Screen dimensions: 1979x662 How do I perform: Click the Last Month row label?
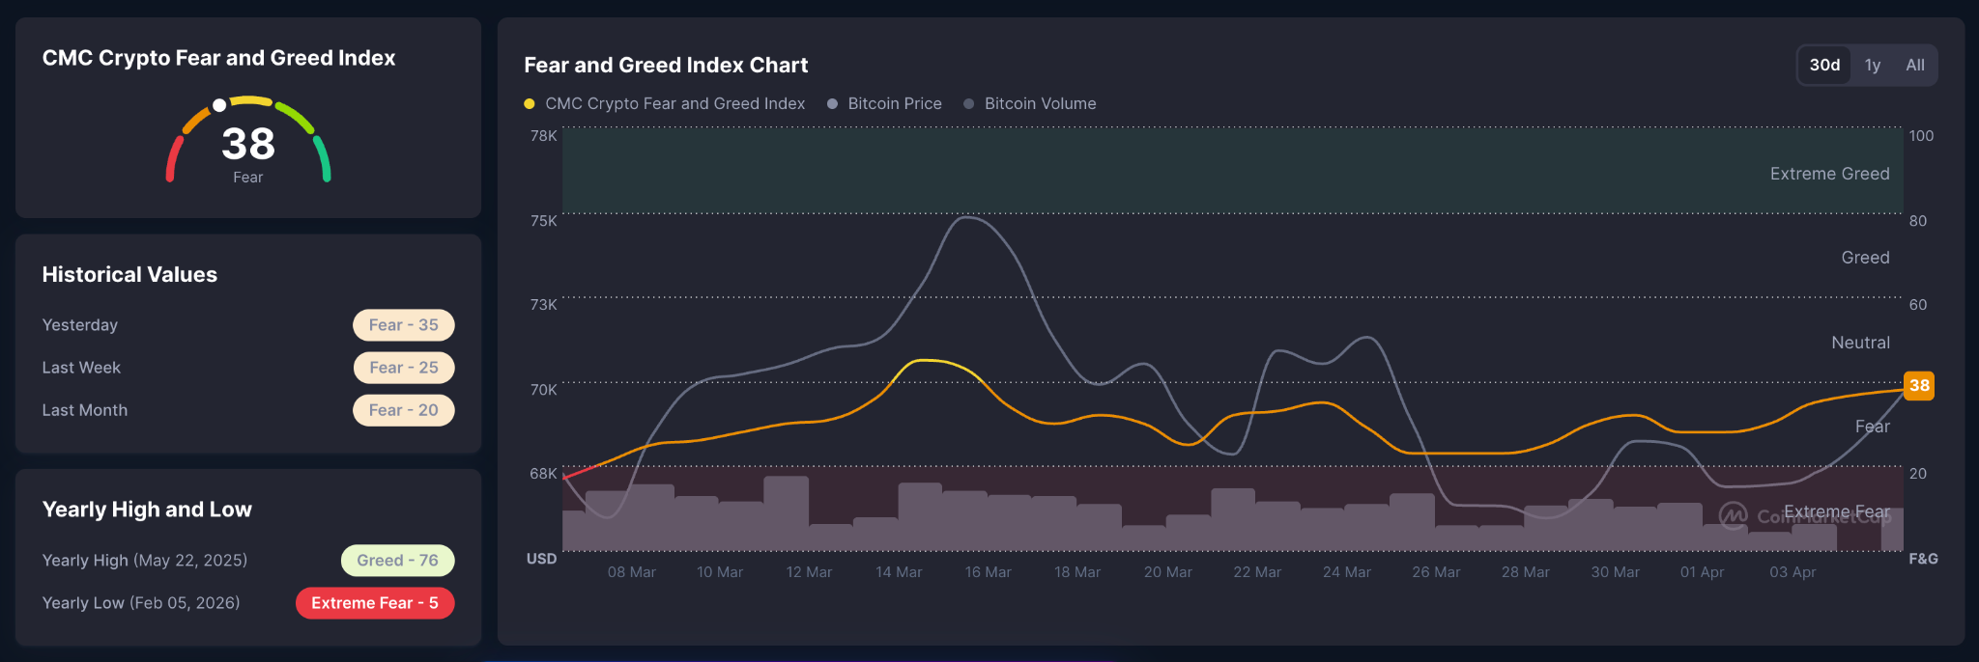[85, 410]
